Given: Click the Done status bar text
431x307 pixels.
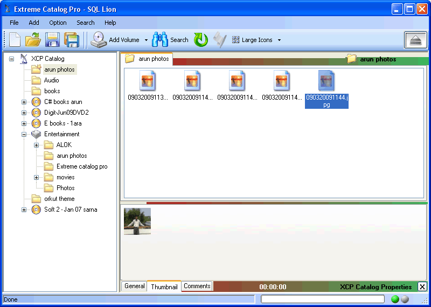Looking at the screenshot, I should [11, 299].
